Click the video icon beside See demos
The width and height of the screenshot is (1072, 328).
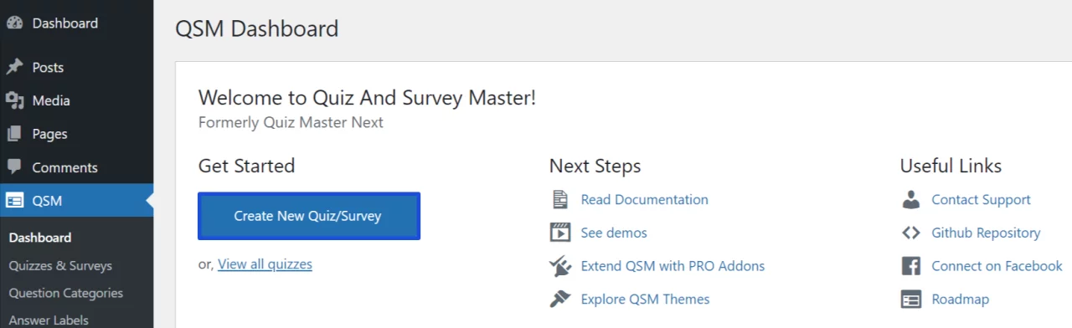coord(560,233)
